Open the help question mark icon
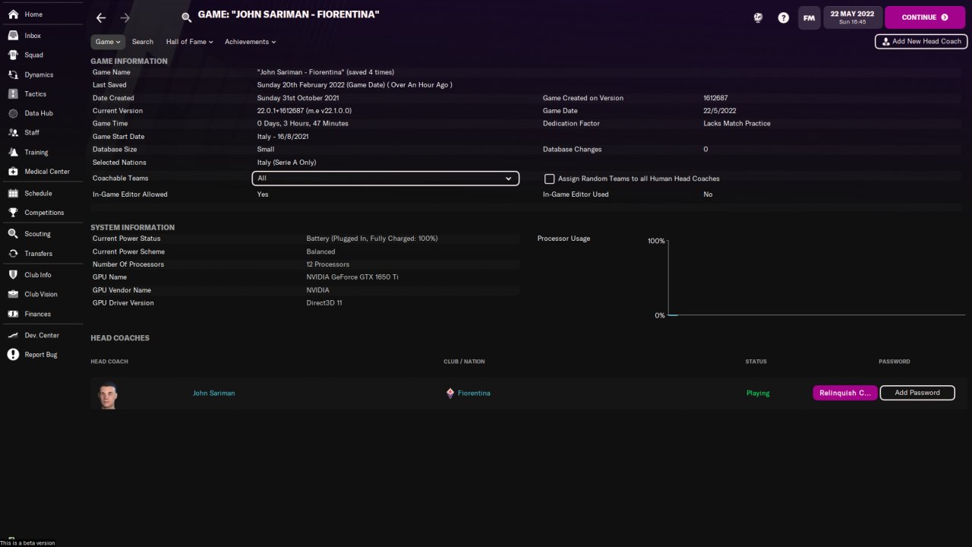972x547 pixels. (784, 17)
